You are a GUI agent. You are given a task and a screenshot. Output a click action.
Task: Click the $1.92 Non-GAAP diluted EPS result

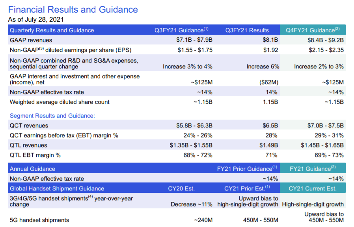(270, 50)
